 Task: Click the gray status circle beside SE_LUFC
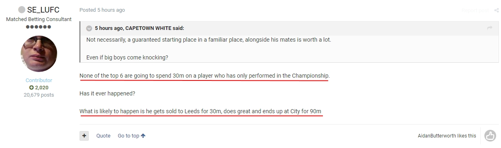coord(22,10)
